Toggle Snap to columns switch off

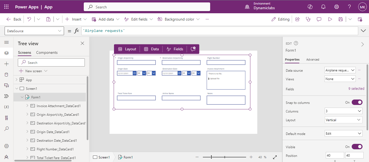click(x=357, y=103)
